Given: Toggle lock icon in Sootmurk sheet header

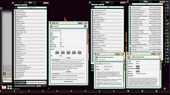Looking at the screenshot, I should [x=80, y=23].
